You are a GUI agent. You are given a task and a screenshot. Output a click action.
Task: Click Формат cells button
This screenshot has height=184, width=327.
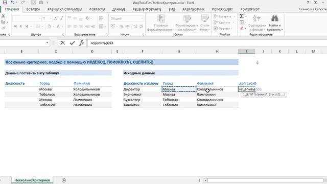222,28
